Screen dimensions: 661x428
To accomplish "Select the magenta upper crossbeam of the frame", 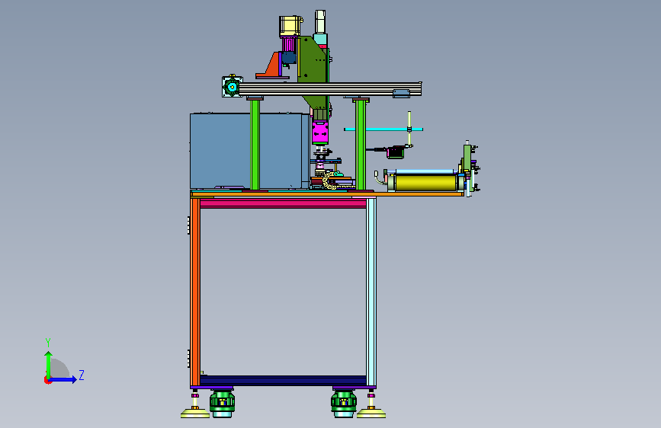I will coord(284,203).
